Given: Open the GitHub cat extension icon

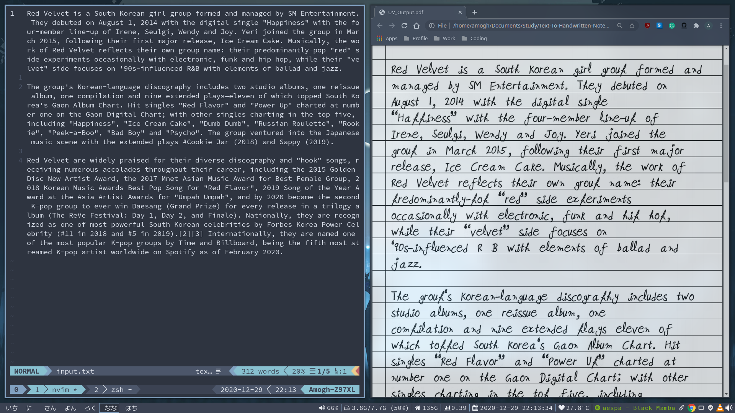Looking at the screenshot, I should pyautogui.click(x=684, y=26).
